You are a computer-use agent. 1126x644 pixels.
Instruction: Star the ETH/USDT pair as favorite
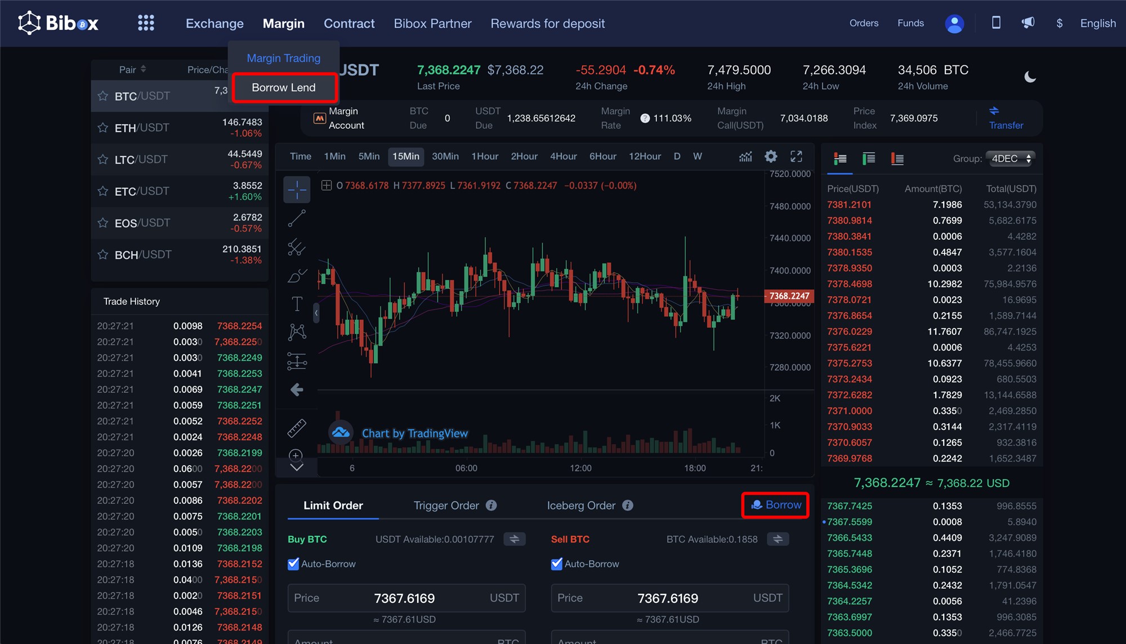(x=103, y=128)
